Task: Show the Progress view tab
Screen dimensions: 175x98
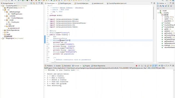Action: point(86,66)
